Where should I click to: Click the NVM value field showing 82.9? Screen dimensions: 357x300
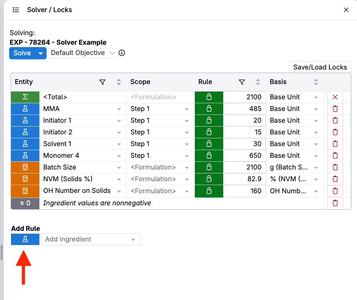tap(245, 179)
